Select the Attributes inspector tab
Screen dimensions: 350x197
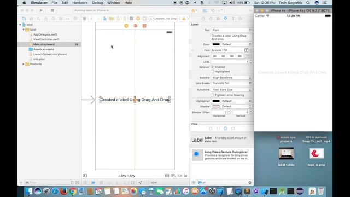pyautogui.click(x=226, y=19)
